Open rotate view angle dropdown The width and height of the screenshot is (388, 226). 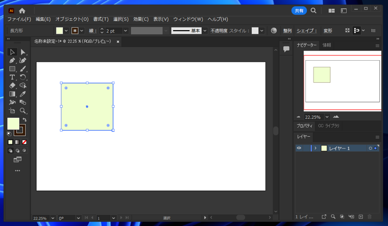[78, 218]
